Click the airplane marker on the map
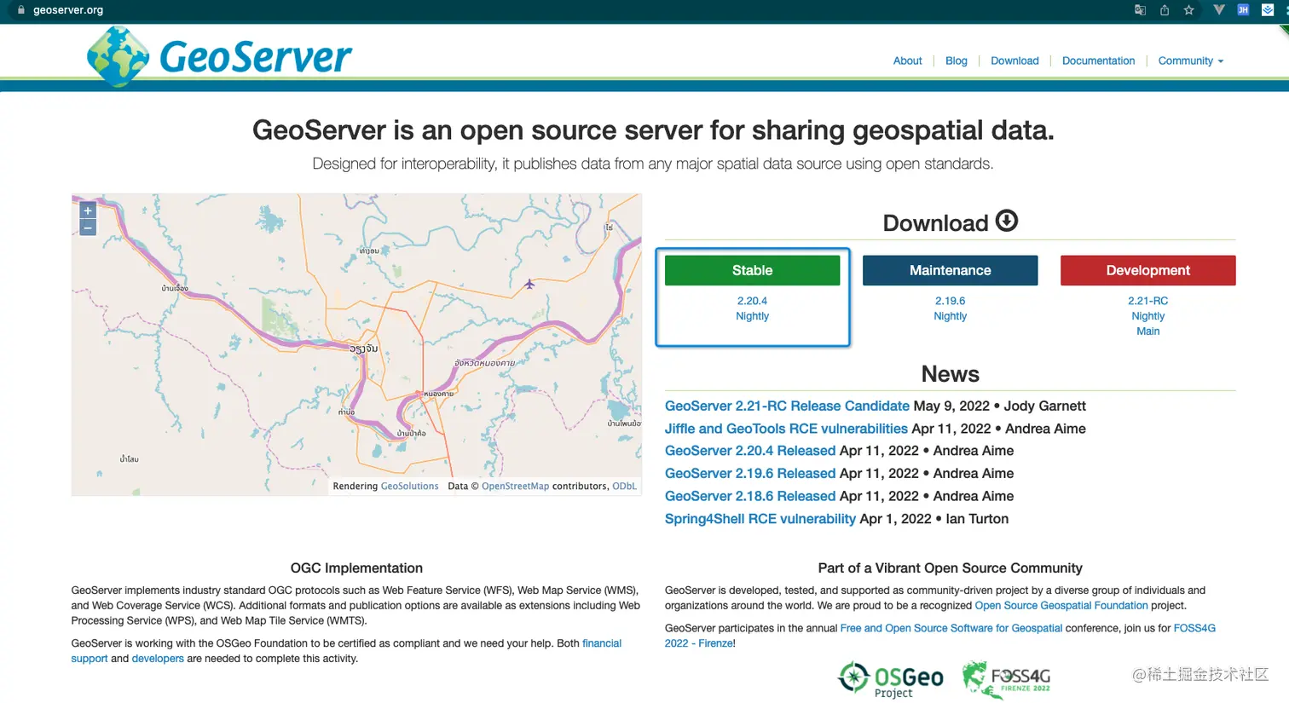 pyautogui.click(x=529, y=284)
